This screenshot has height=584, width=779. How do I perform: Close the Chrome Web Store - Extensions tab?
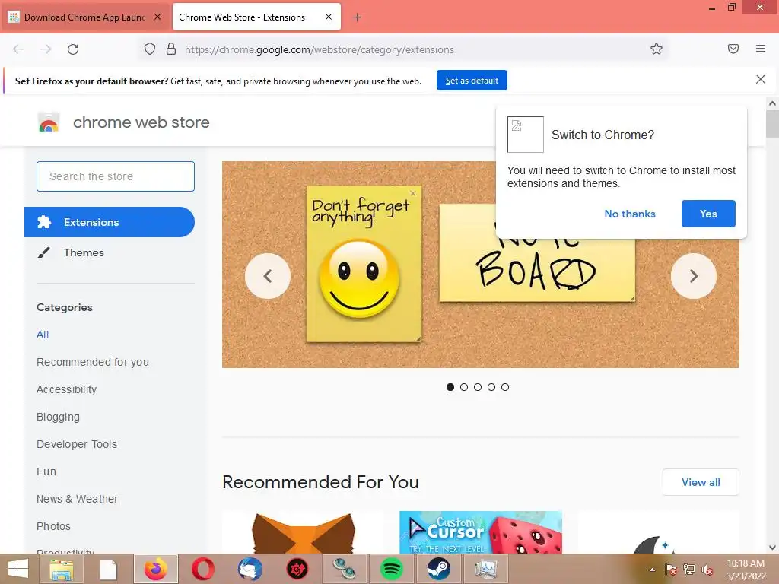click(329, 17)
